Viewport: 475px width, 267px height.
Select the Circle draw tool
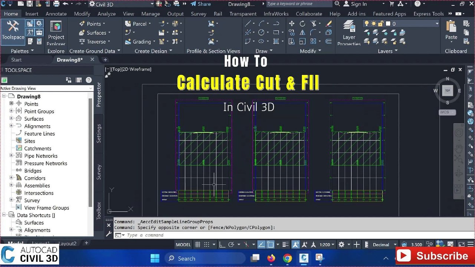pos(261,33)
